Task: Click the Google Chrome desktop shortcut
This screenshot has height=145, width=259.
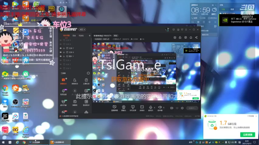Action: coord(5,90)
